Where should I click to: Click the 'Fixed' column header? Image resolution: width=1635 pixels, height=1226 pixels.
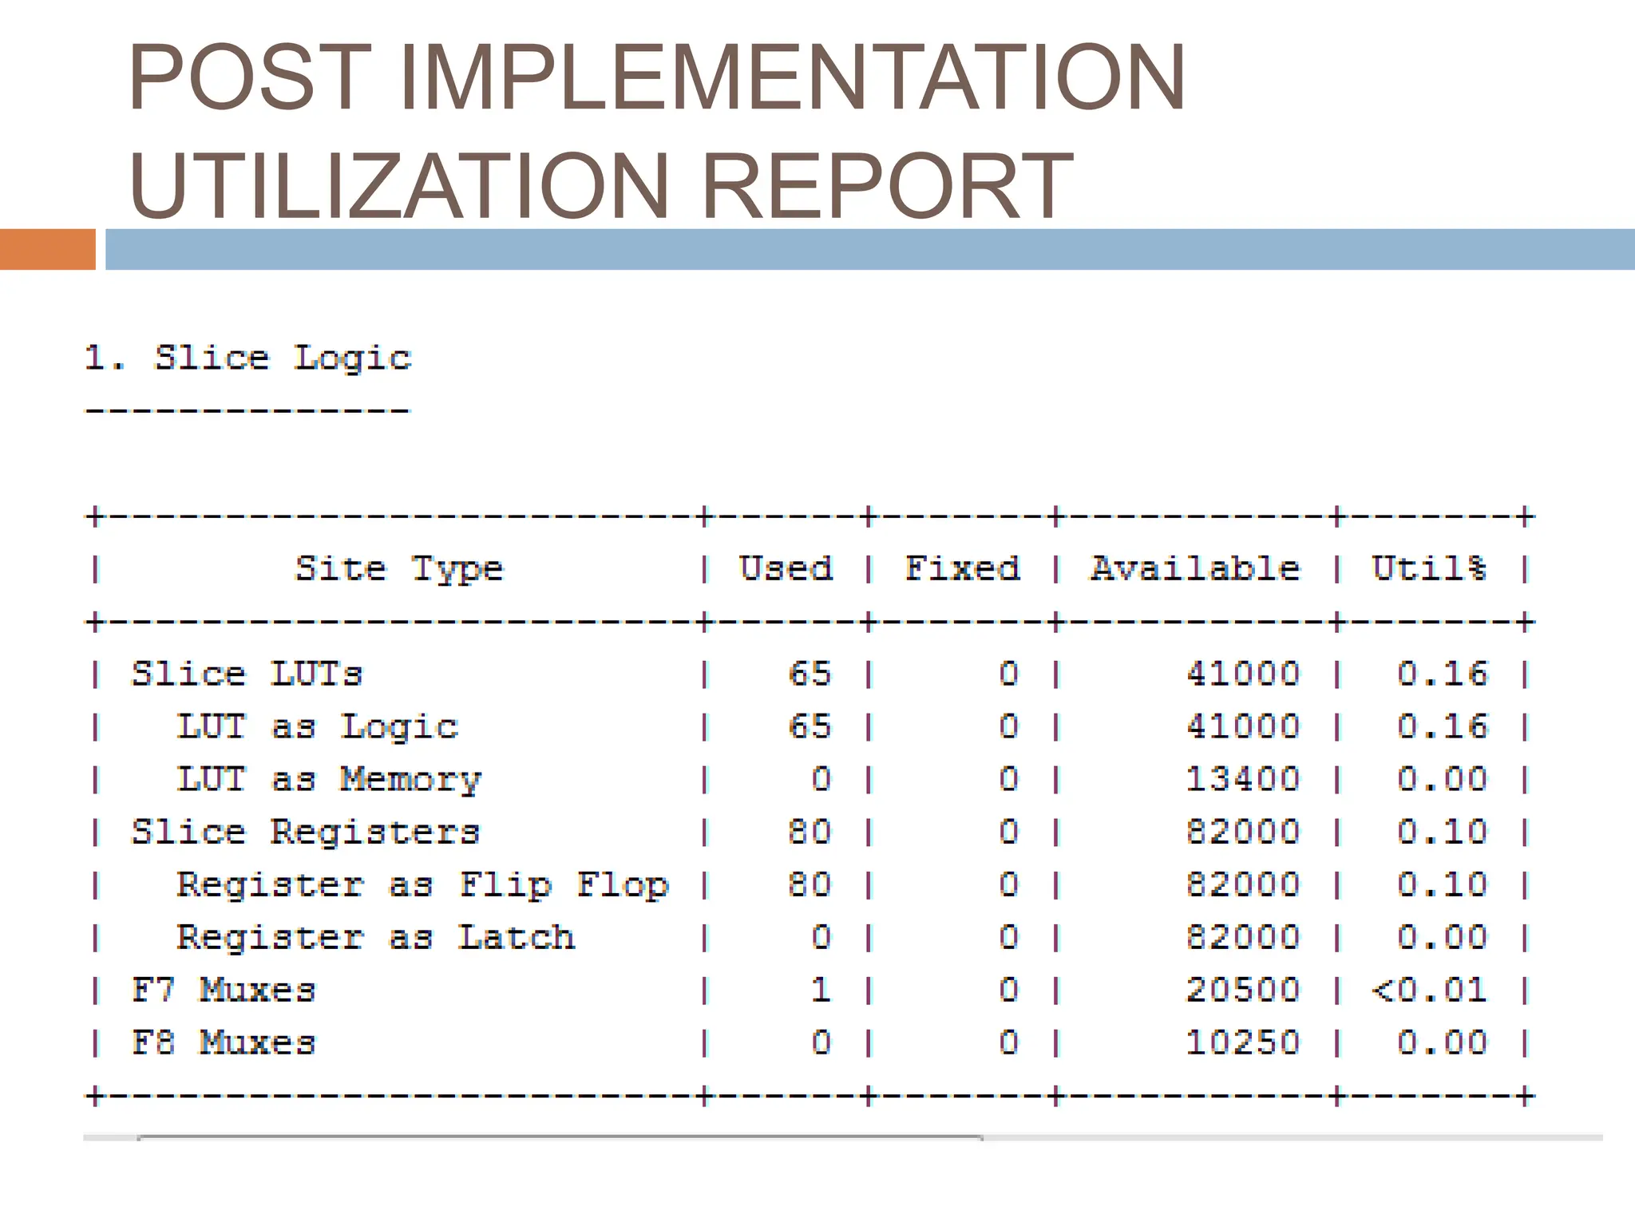(962, 568)
